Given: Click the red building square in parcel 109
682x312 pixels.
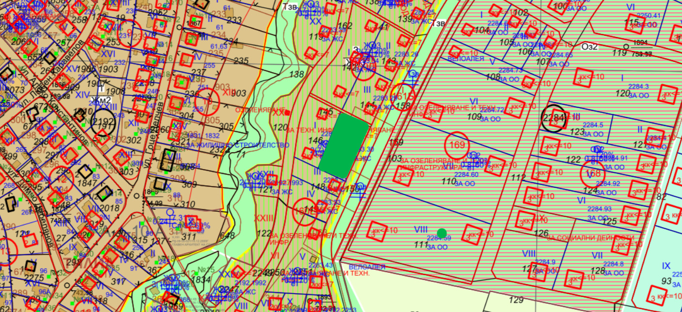Looking at the screenshot, I should (515, 108).
